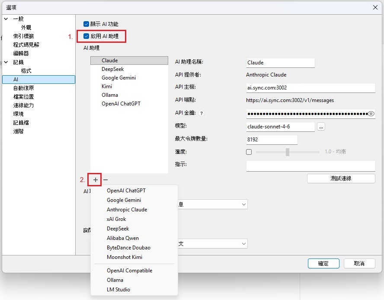The image size is (384, 300).
Task: Enable the 溫度 checkbox
Action: [249, 152]
